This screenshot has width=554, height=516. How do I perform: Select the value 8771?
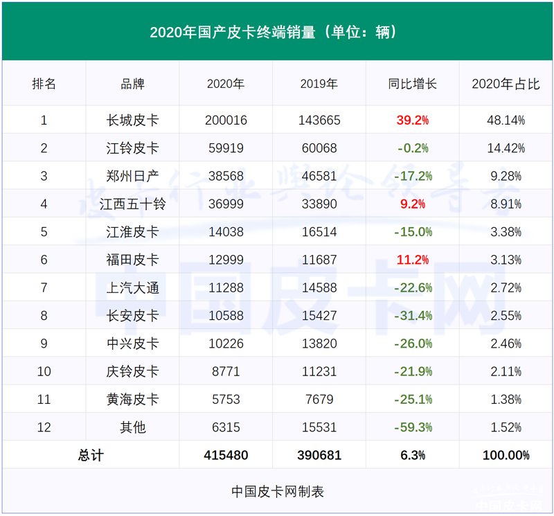click(226, 371)
